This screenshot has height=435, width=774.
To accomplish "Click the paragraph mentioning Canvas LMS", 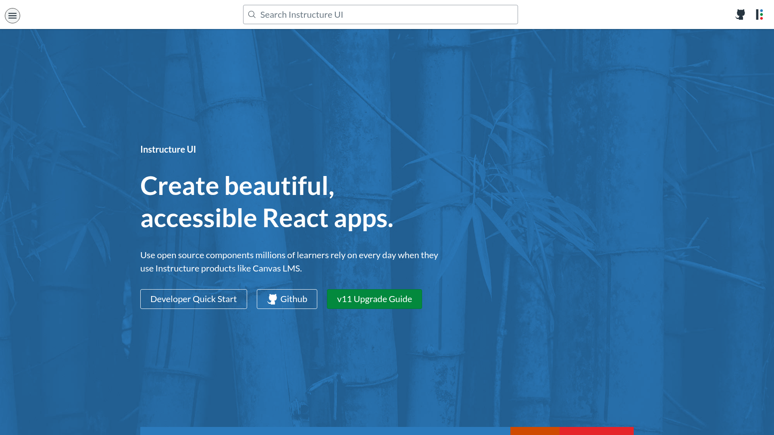I will (289, 262).
